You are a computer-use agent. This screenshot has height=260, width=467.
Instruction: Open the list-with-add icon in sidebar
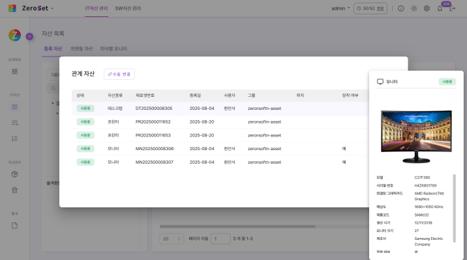(x=14, y=123)
